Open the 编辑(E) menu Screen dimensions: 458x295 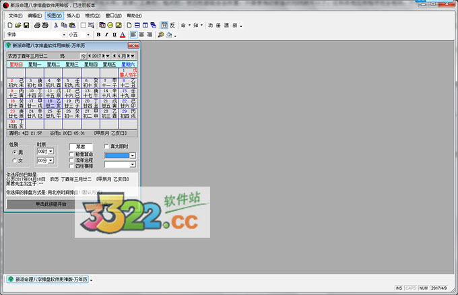coord(34,15)
